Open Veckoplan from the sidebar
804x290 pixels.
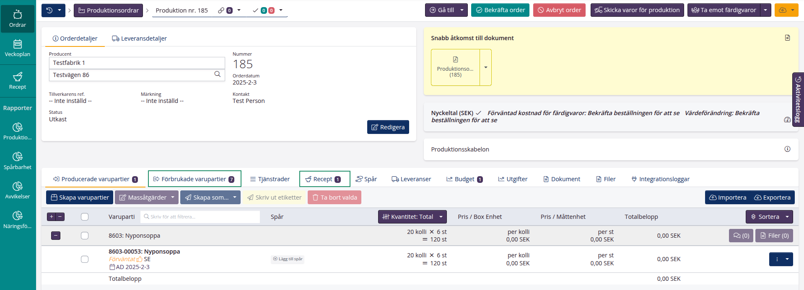[x=18, y=48]
